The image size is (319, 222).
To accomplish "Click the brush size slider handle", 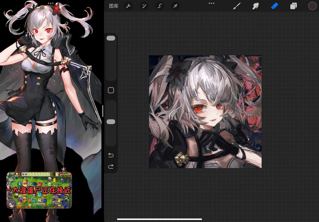I will (x=111, y=38).
